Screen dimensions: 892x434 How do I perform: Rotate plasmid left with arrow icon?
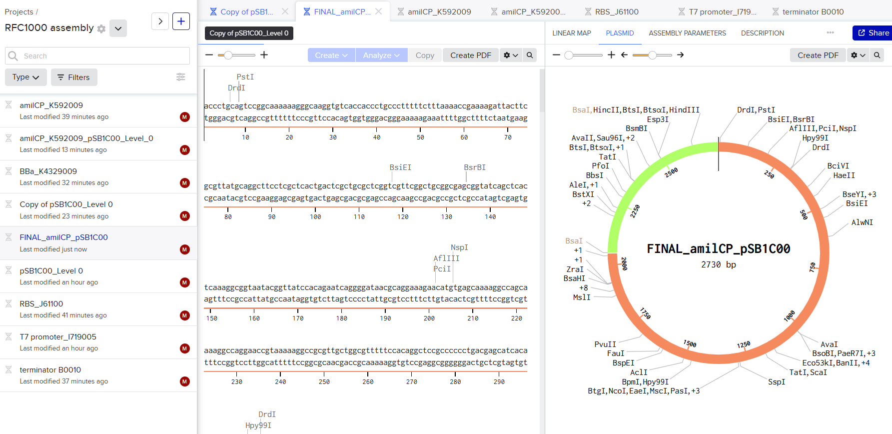pos(624,55)
